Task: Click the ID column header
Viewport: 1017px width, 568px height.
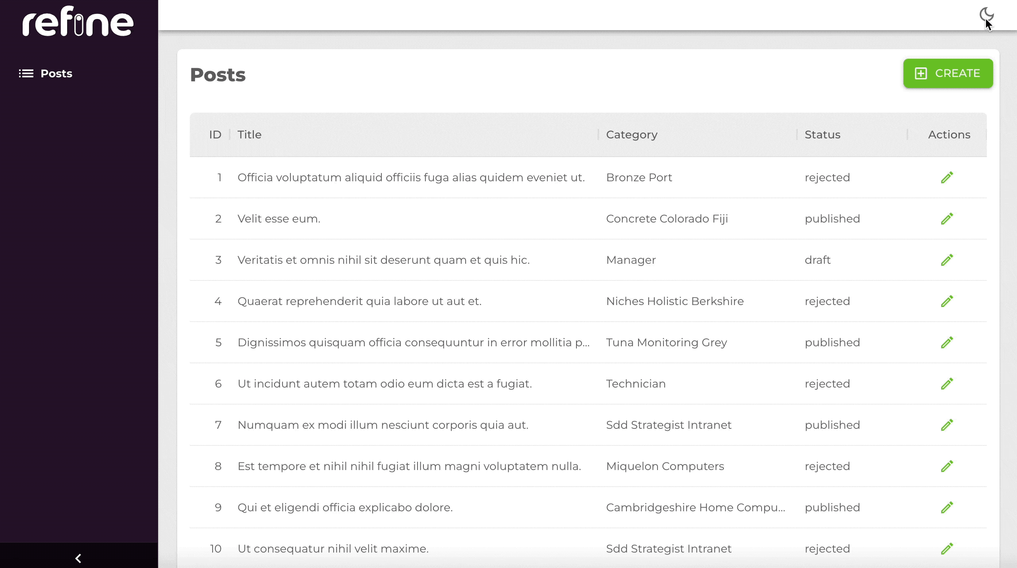Action: (215, 134)
